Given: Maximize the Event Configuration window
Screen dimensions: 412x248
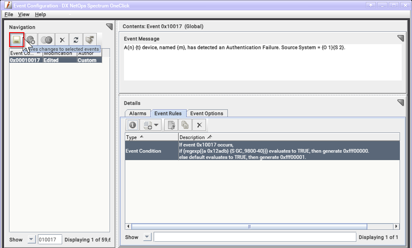Looking at the screenshot, I should [394, 5].
